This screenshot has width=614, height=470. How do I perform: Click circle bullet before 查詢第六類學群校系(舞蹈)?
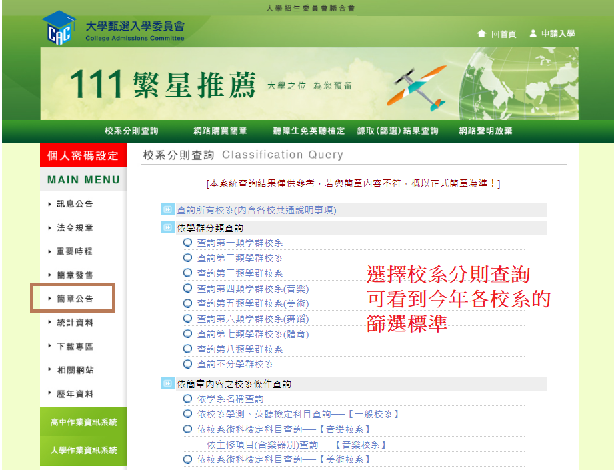pyautogui.click(x=187, y=319)
